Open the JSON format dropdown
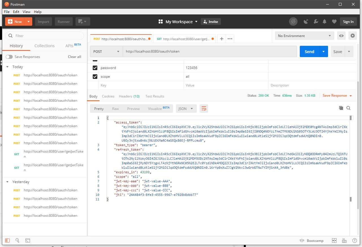Screen dimensions: 362x247 186,109
